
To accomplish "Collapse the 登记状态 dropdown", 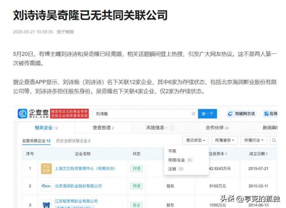I will point(195,140).
